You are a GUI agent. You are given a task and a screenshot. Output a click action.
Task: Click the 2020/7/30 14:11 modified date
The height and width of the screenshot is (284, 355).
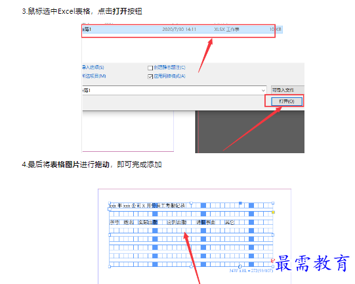[x=179, y=30]
